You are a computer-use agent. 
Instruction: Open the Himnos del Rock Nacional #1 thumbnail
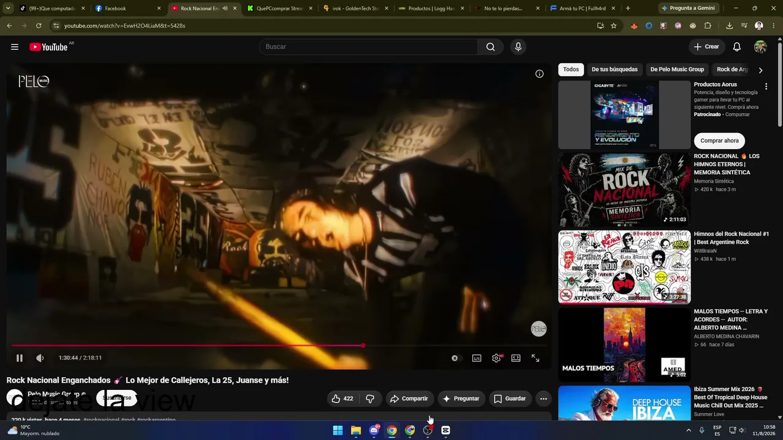click(x=624, y=267)
